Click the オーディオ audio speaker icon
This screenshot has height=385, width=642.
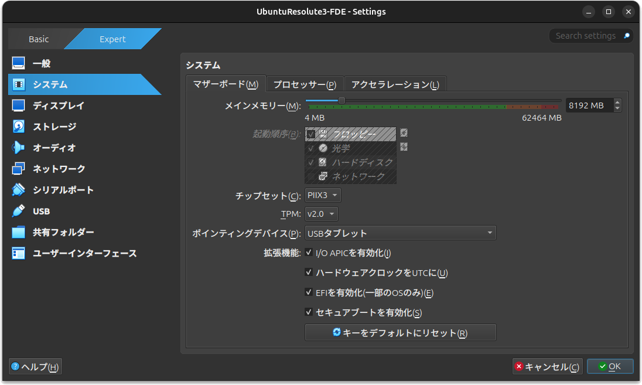pos(19,148)
